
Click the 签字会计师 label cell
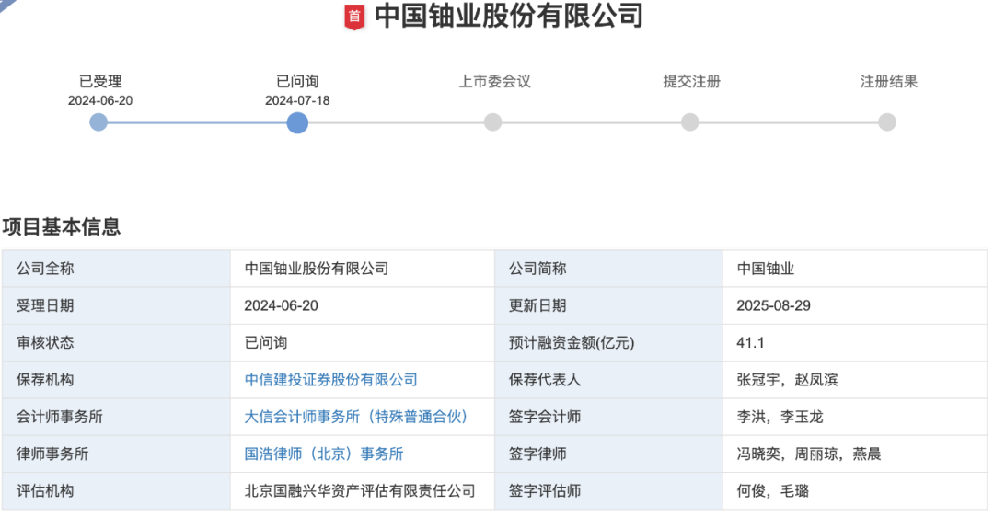[608, 417]
